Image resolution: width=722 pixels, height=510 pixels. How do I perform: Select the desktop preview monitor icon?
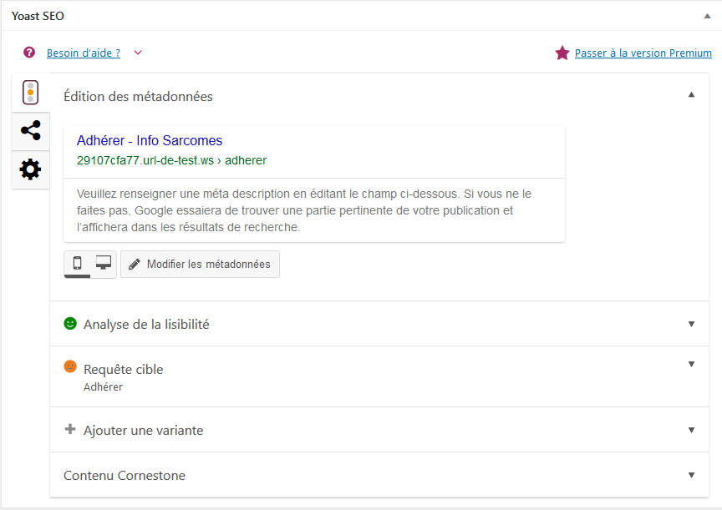pos(104,263)
